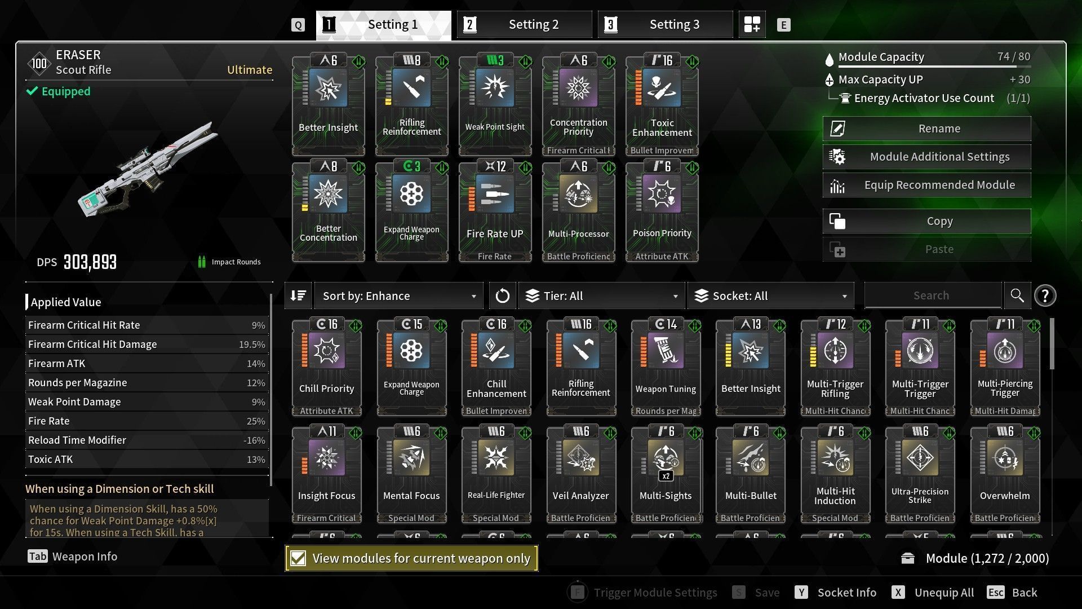Image resolution: width=1082 pixels, height=609 pixels.
Task: Switch to the Setting 3 tab
Action: [x=666, y=24]
